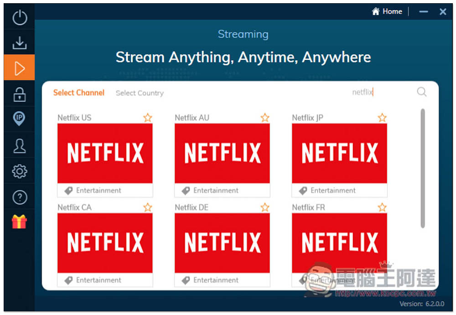456x315 pixels.
Task: Click the gift box icon
Action: (19, 222)
